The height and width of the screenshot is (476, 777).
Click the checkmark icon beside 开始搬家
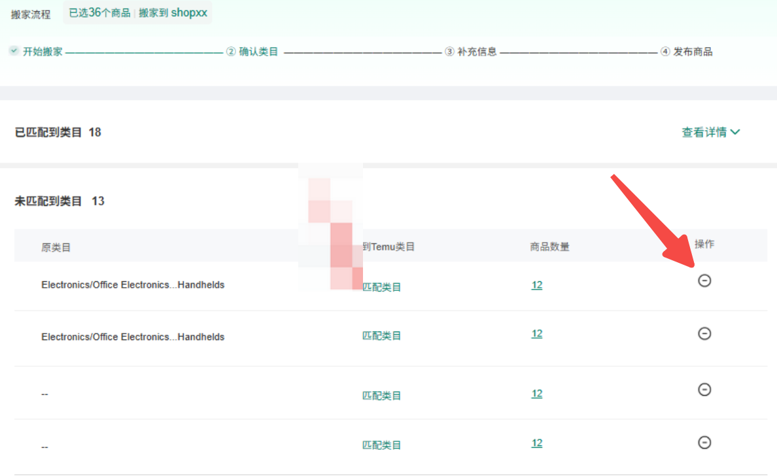coord(14,51)
